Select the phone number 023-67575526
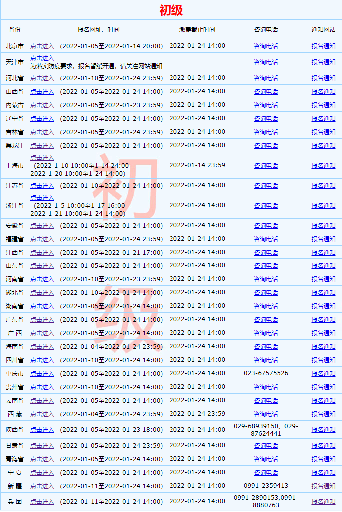Viewport: 342px width, 512px height. point(266,373)
